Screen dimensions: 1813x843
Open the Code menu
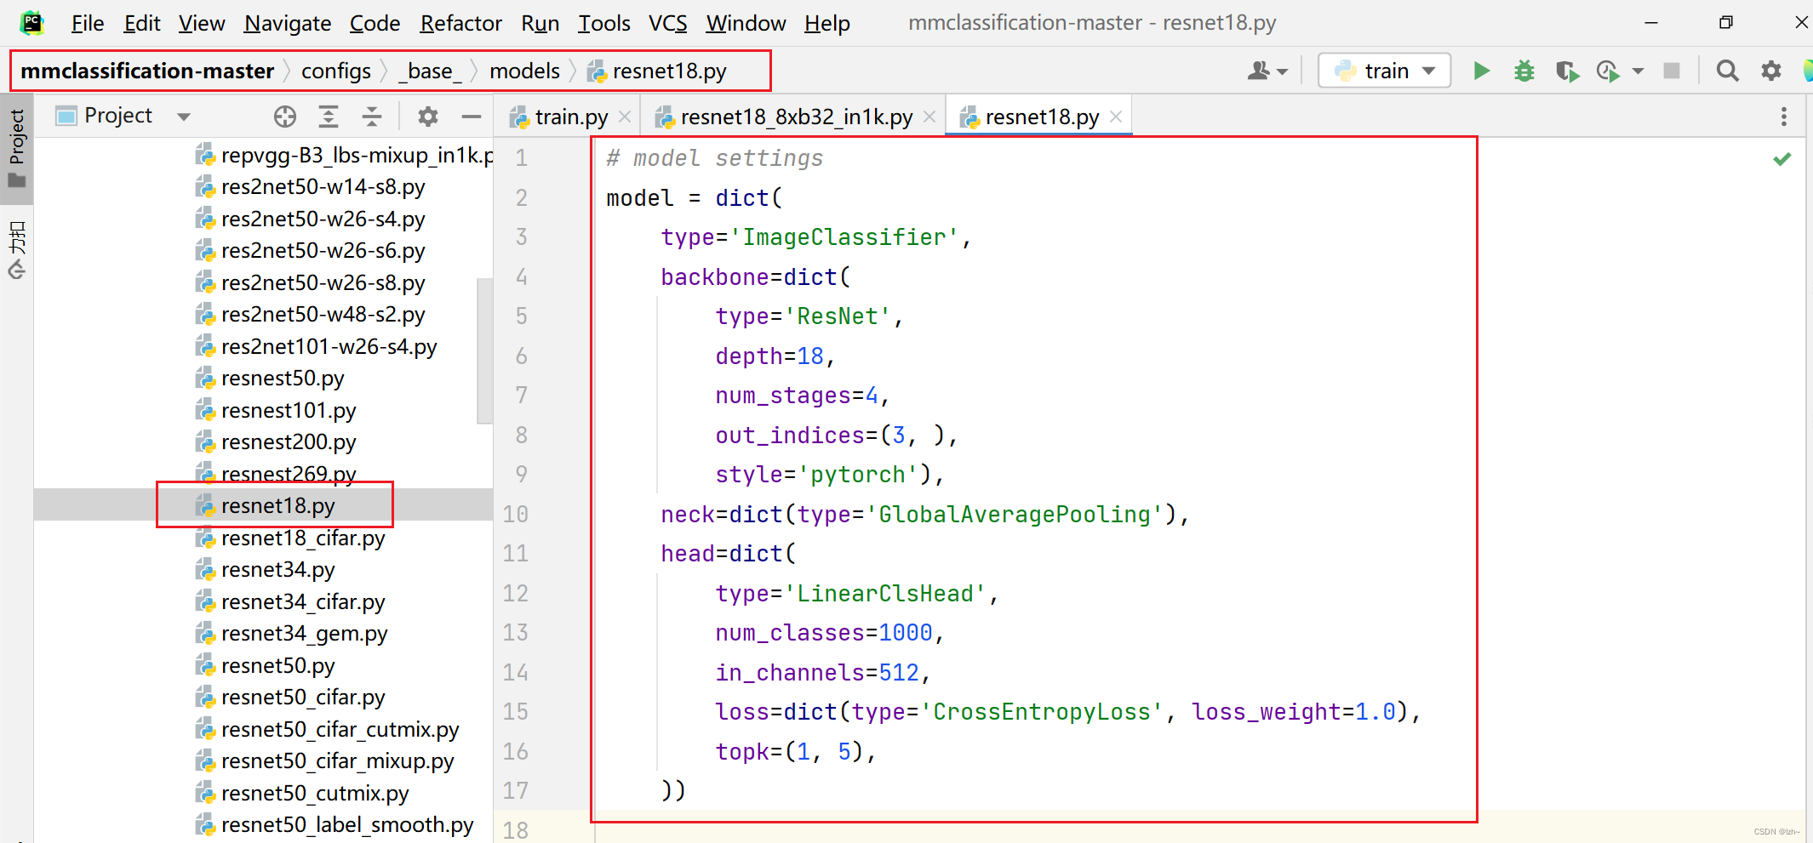pyautogui.click(x=375, y=23)
